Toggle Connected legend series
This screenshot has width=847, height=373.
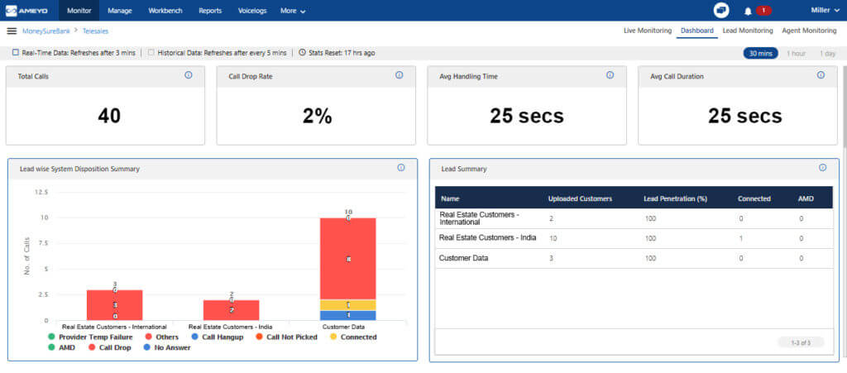[352, 337]
